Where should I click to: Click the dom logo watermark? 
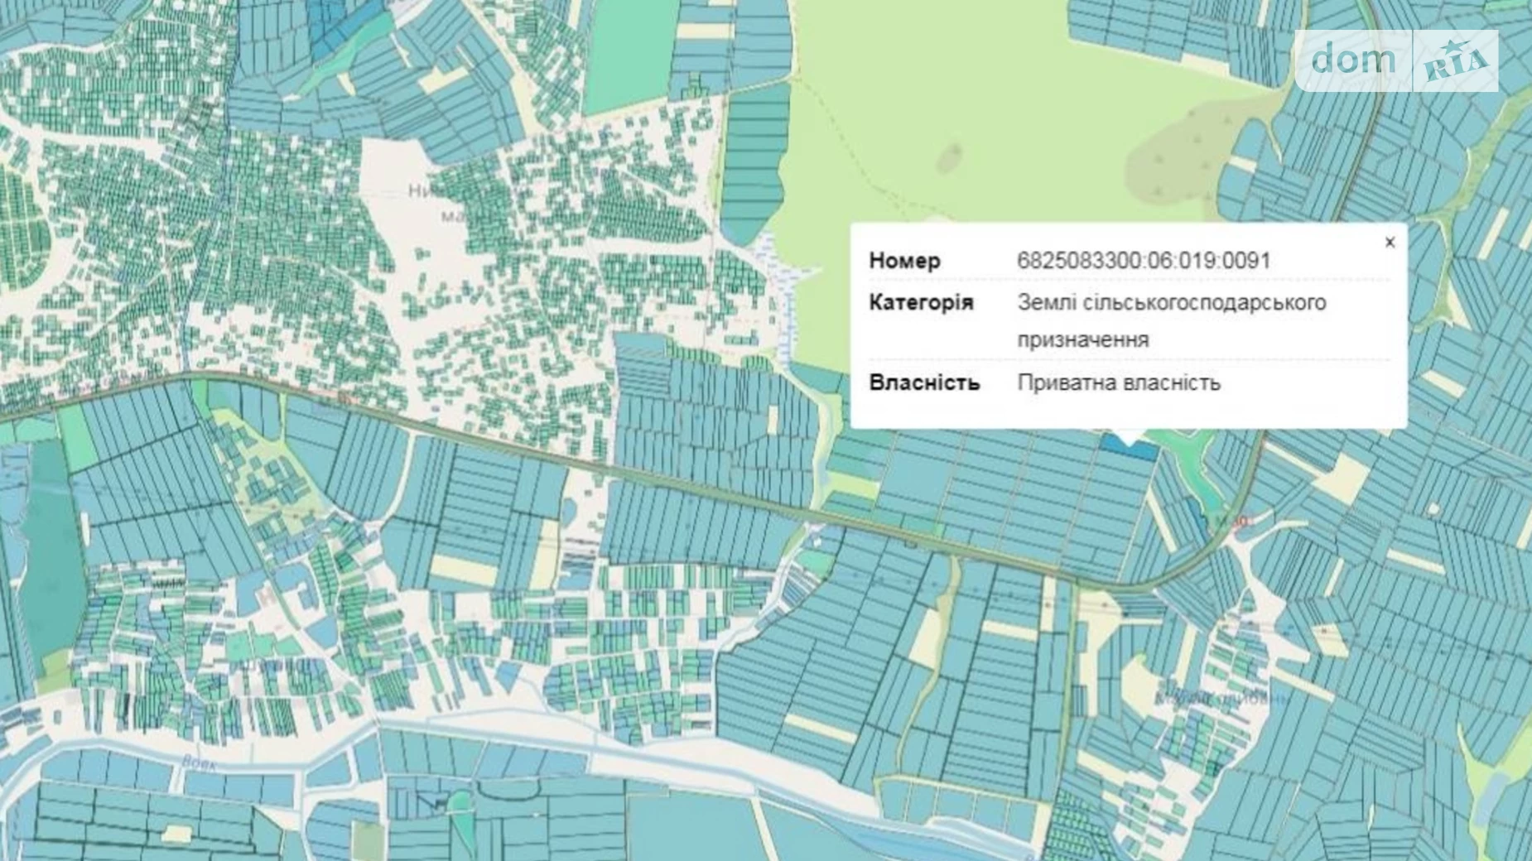[x=1353, y=60]
